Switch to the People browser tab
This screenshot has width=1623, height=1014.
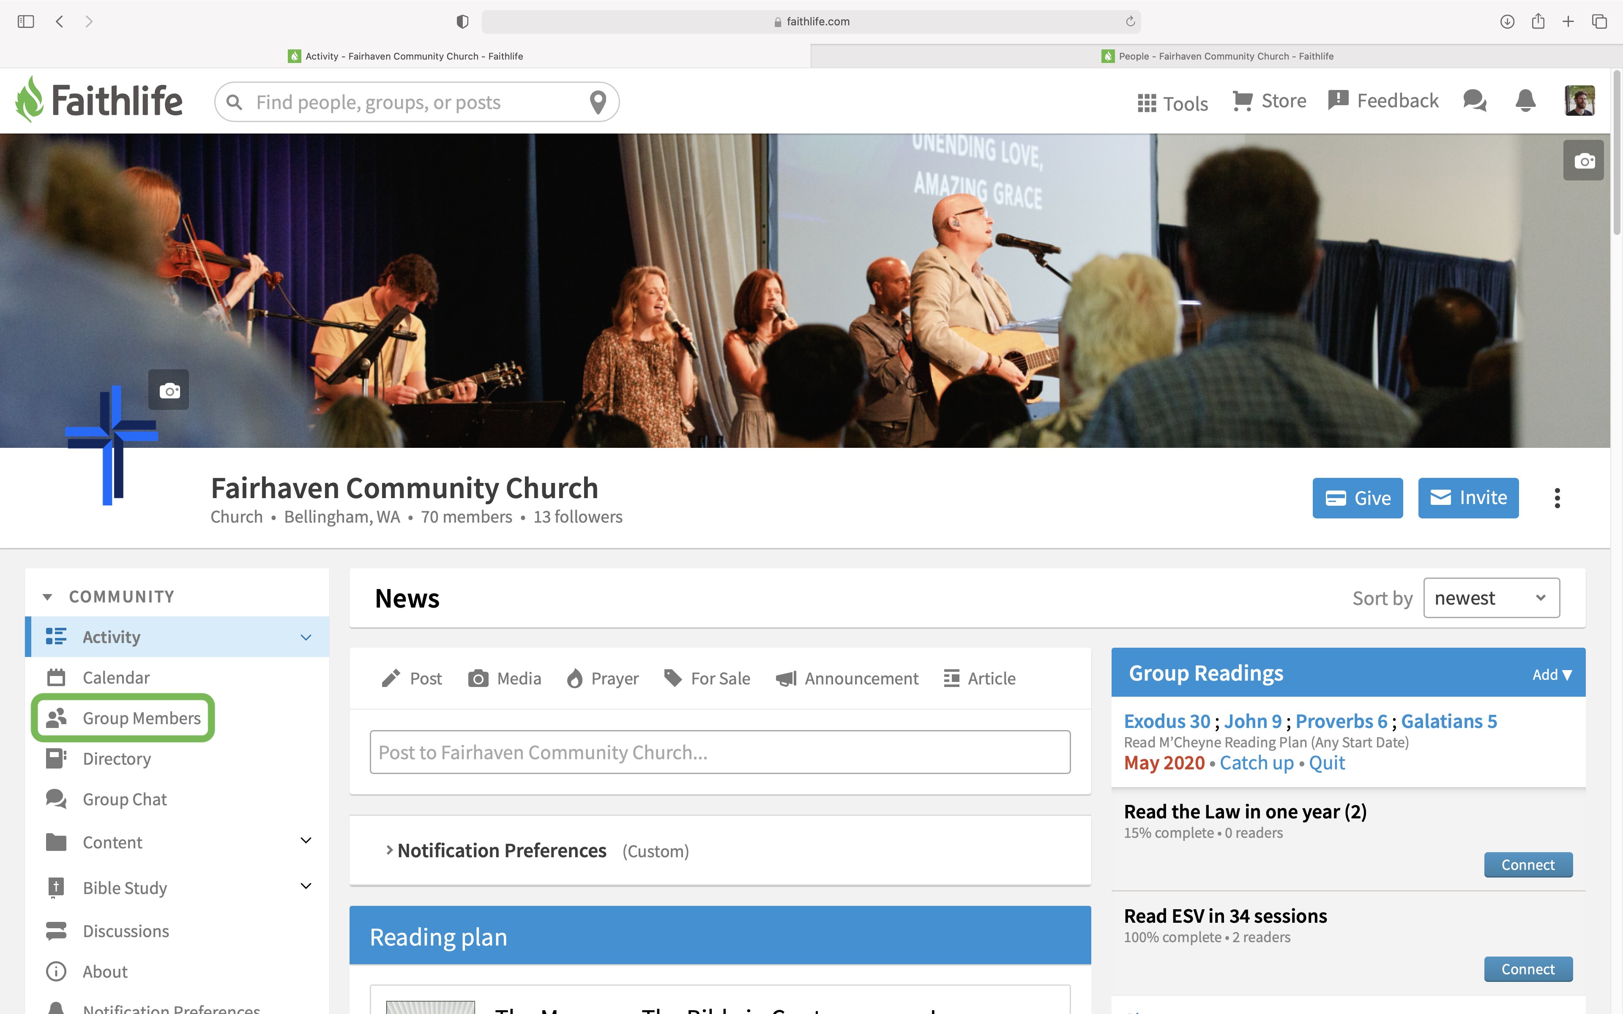tap(1217, 56)
